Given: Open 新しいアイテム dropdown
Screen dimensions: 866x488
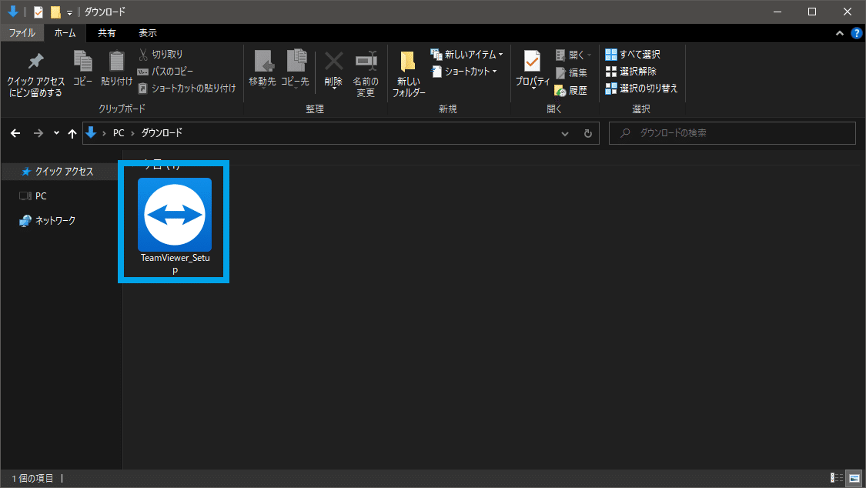Looking at the screenshot, I should coord(466,54).
